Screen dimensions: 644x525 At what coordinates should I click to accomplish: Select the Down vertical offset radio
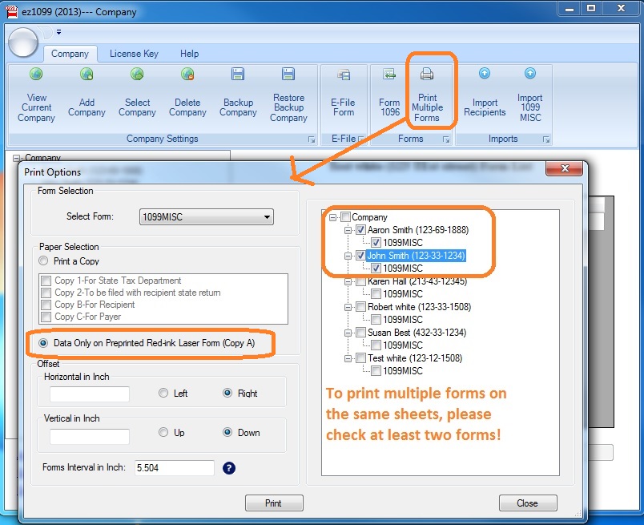(227, 432)
